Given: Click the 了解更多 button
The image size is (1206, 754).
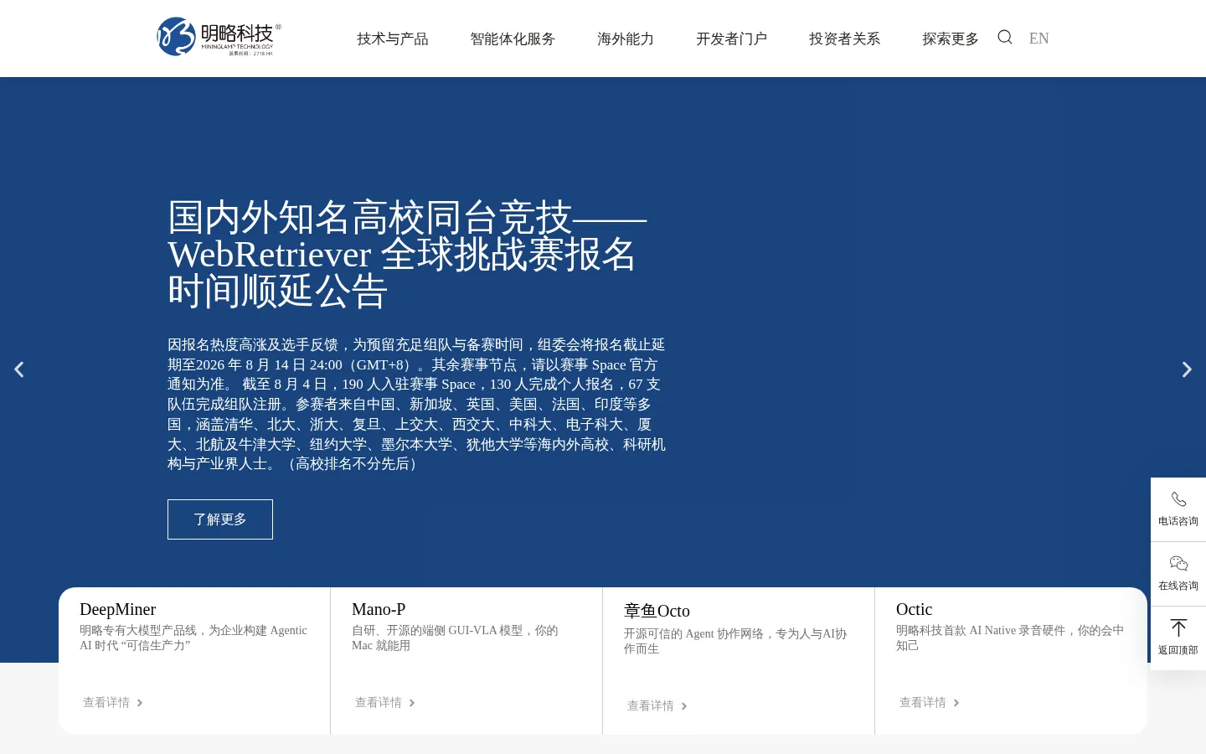Looking at the screenshot, I should pos(220,519).
